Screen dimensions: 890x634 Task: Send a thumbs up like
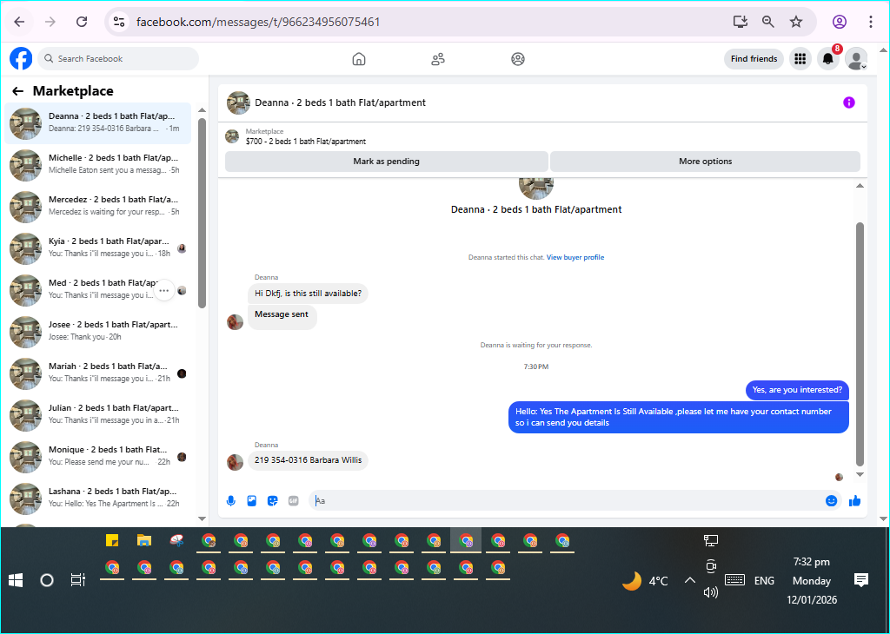(x=855, y=501)
